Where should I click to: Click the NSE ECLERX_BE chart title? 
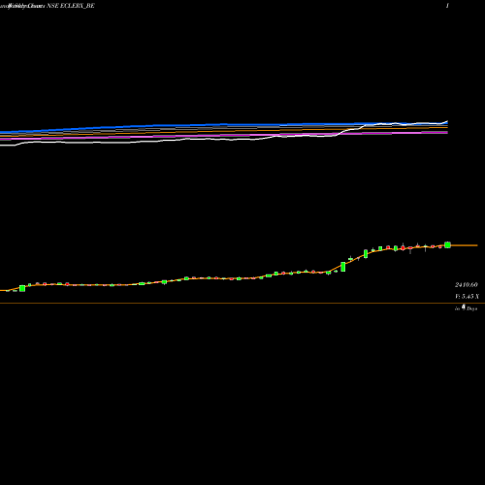pyautogui.click(x=71, y=6)
